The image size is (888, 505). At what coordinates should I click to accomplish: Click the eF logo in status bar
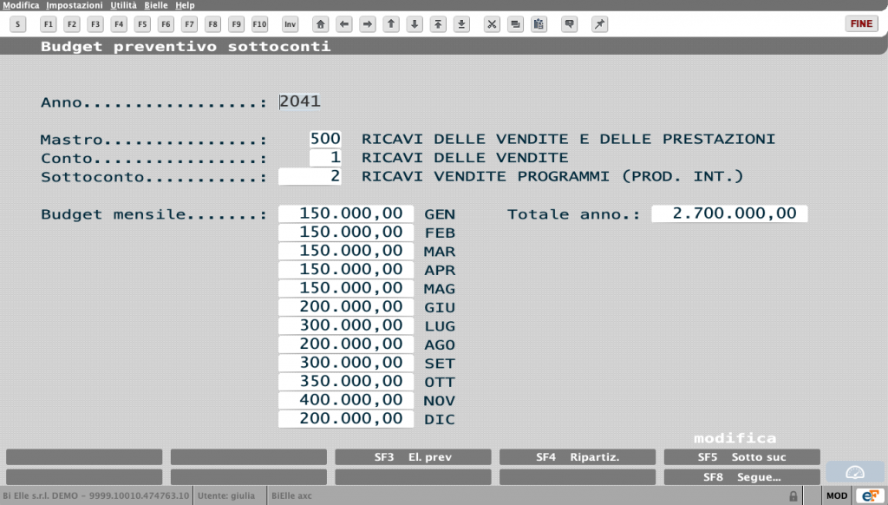871,496
